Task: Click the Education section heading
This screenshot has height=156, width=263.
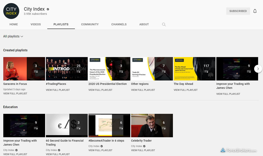Action: tap(10, 107)
